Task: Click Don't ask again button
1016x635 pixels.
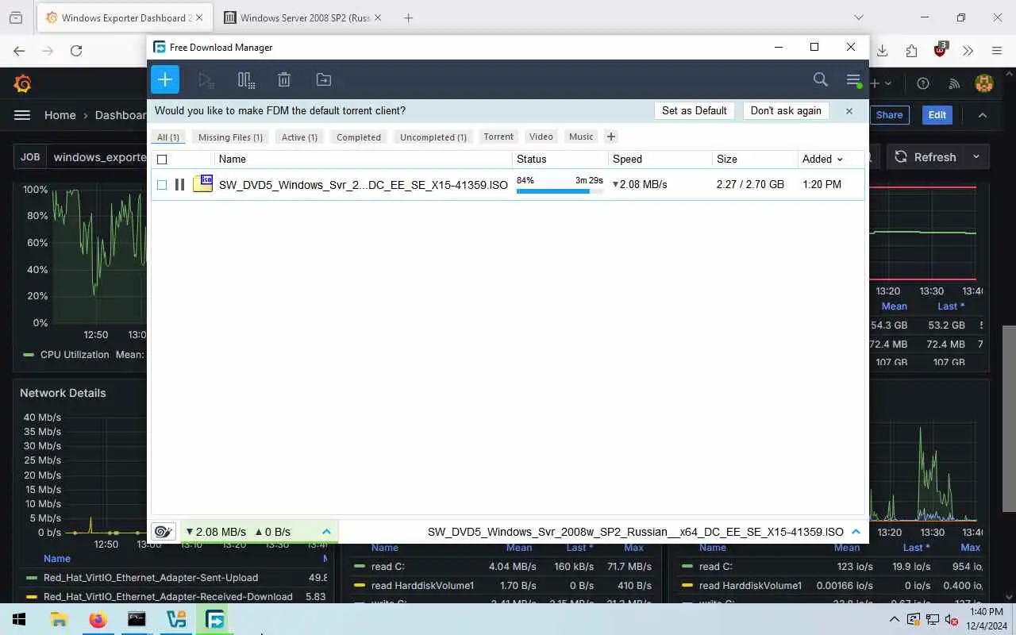Action: (786, 110)
